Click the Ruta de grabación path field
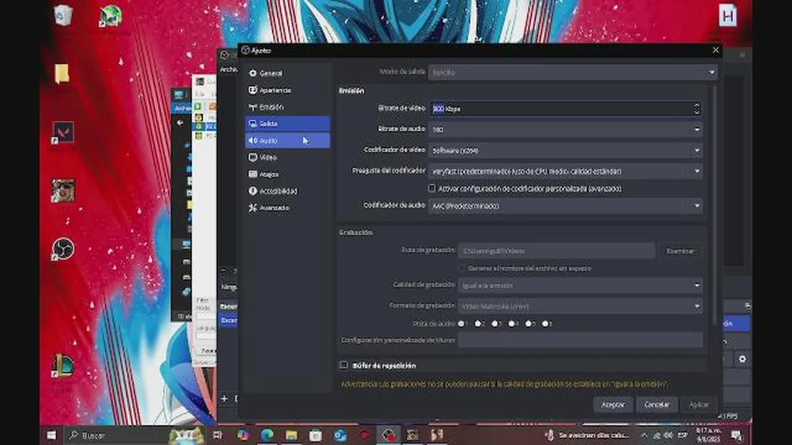The height and width of the screenshot is (445, 792). 556,251
